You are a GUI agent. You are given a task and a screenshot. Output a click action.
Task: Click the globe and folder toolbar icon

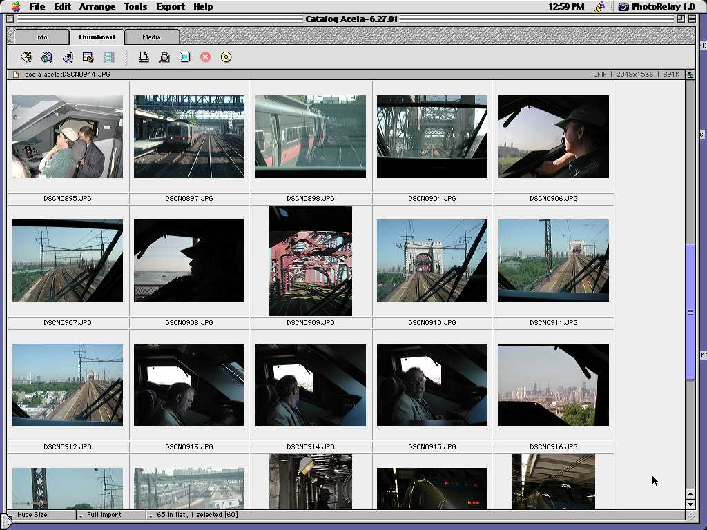tap(47, 57)
